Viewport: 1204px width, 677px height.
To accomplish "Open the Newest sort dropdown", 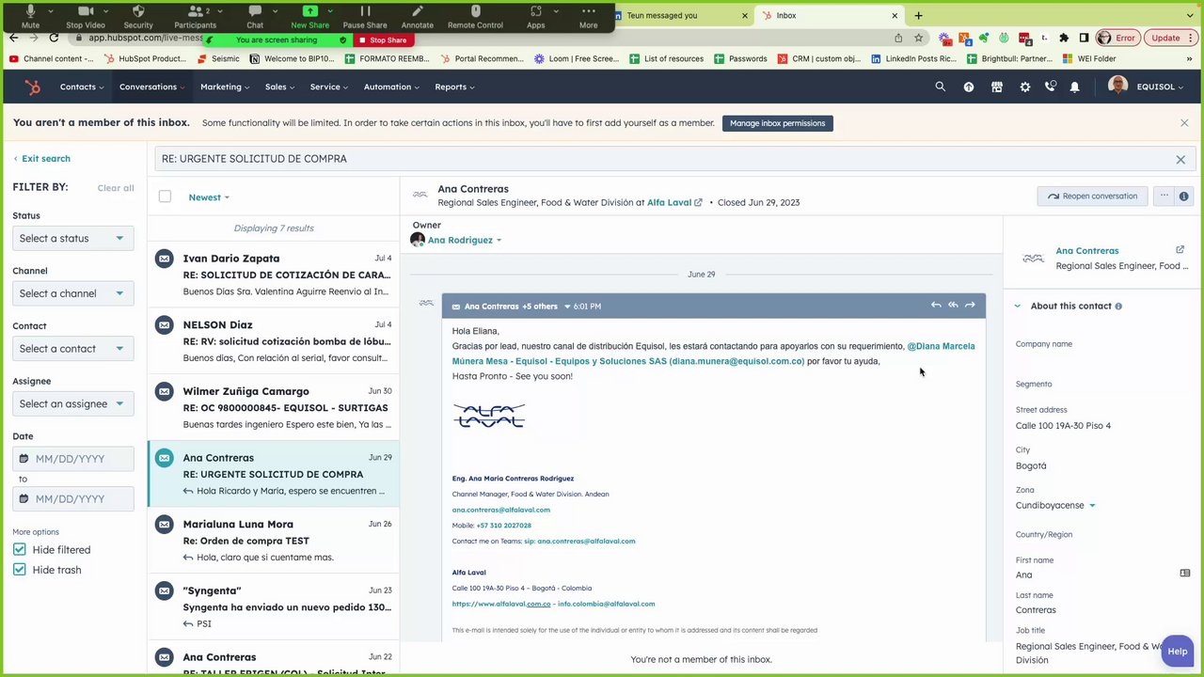I will coord(209,197).
